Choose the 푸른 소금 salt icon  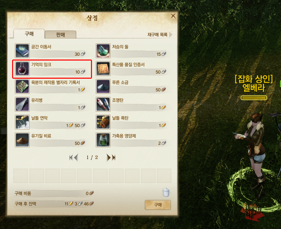click(103, 87)
